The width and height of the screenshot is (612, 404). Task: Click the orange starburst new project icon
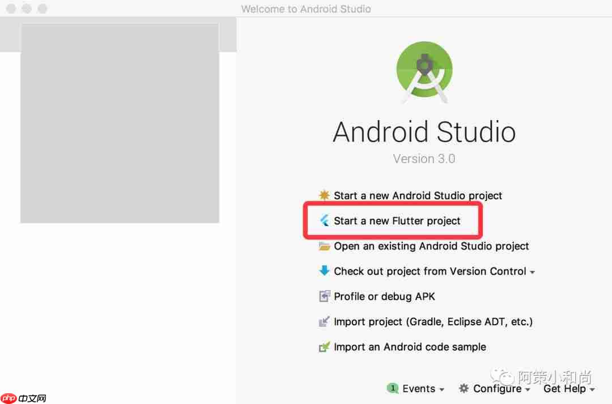324,195
